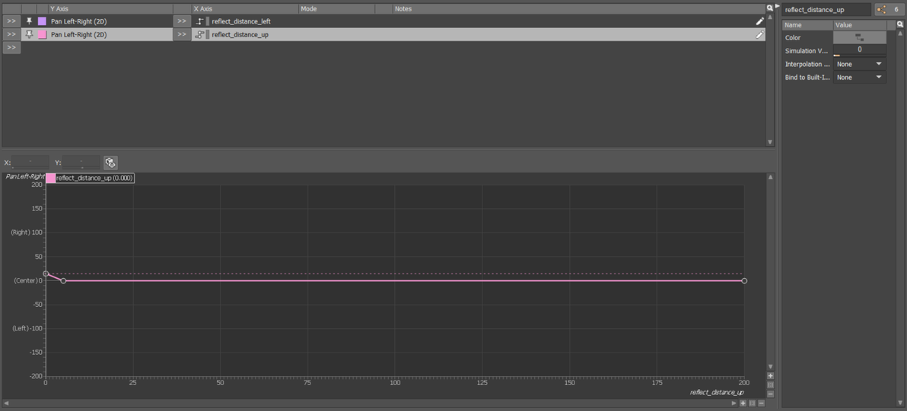Zoom in vertically with graph plus button

tap(770, 376)
